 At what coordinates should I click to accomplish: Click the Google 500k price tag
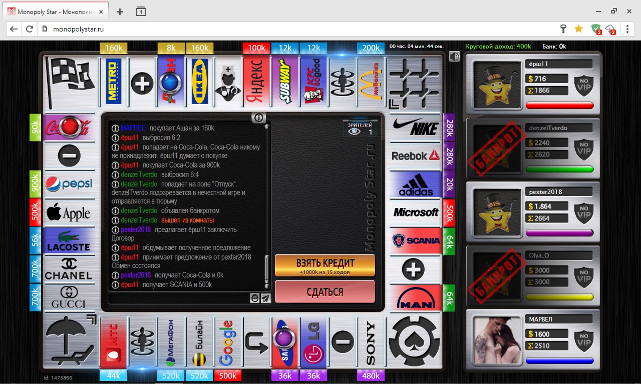228,375
